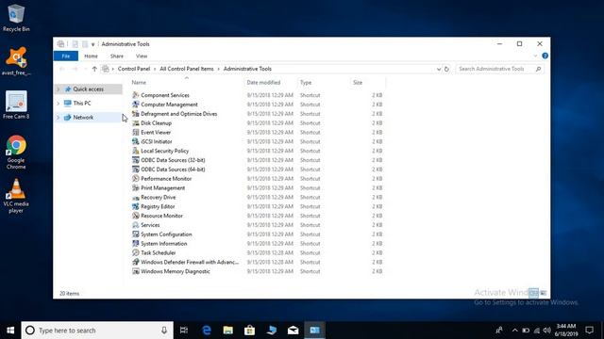Viewport: 604px width, 339px height.
Task: Go to Control Panel breadcrumb
Action: [134, 69]
